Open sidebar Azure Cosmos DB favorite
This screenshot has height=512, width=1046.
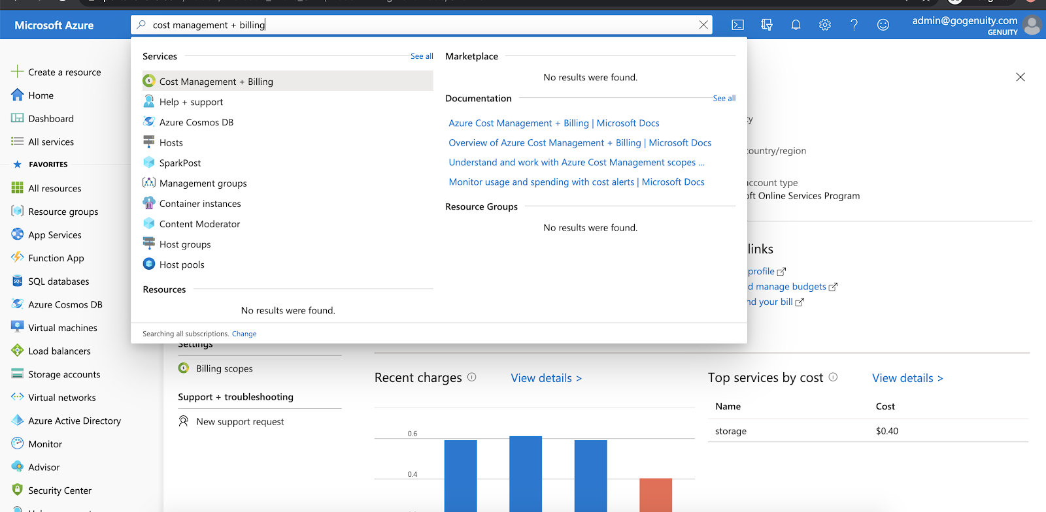(65, 304)
